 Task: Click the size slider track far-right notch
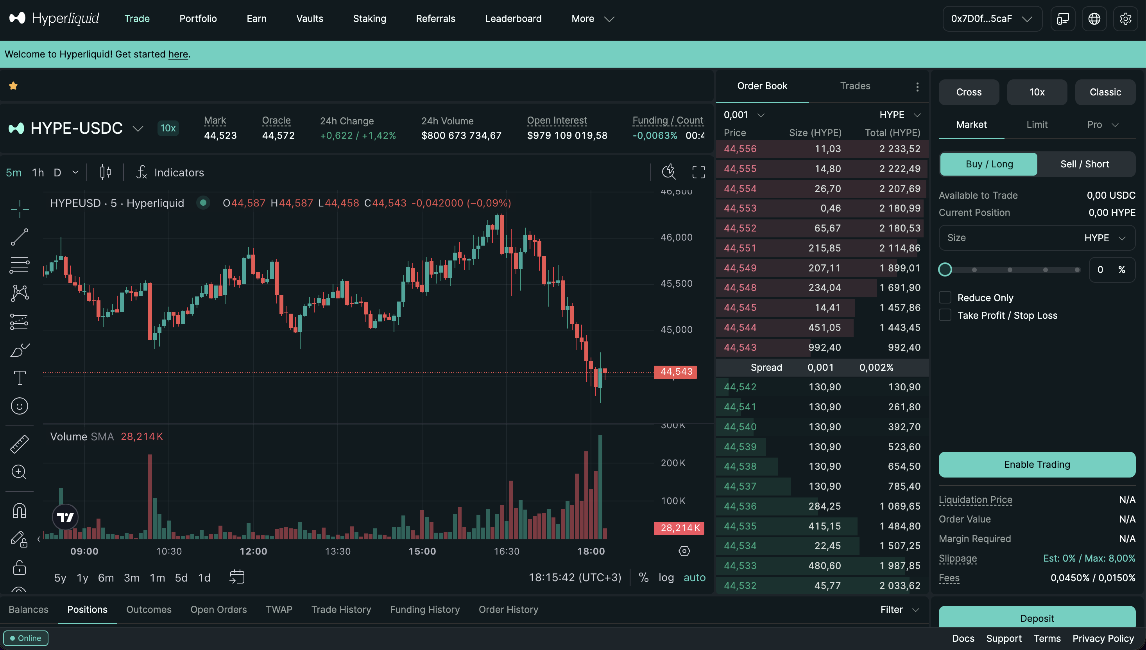1076,269
